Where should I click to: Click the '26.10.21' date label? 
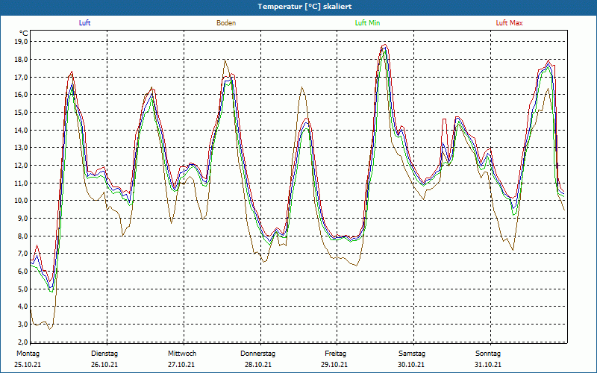point(104,365)
